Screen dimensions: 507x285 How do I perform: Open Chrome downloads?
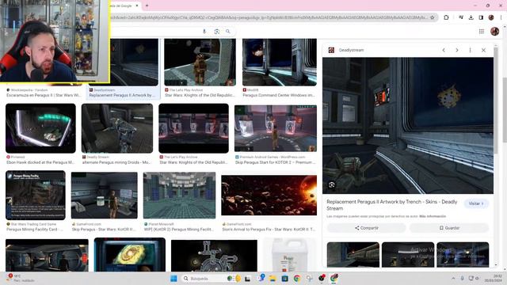pyautogui.click(x=471, y=17)
